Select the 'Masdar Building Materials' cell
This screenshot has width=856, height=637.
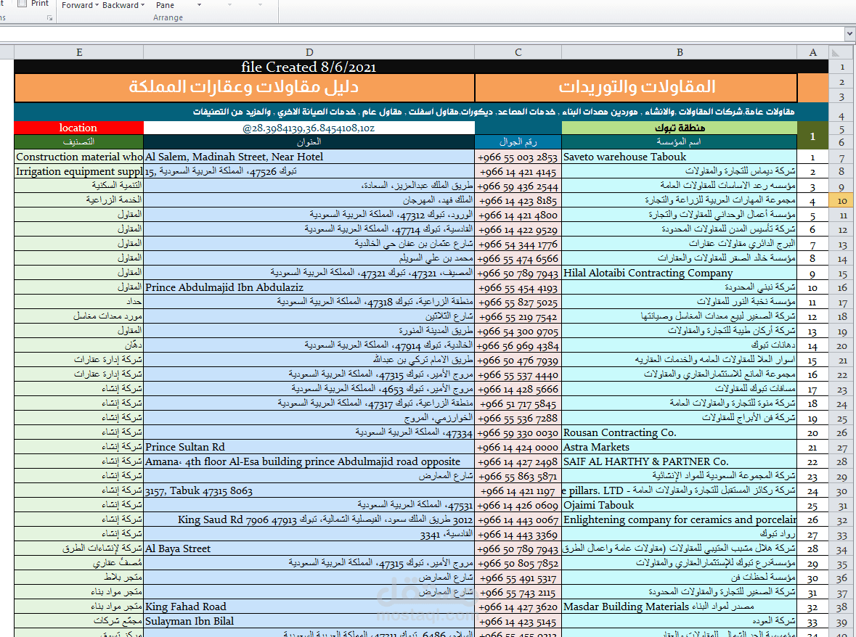[680, 607]
